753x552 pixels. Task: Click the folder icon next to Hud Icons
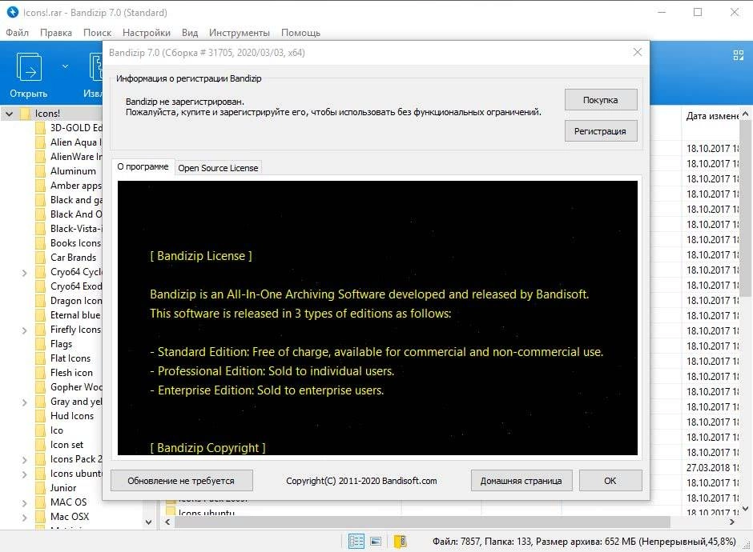click(x=40, y=416)
